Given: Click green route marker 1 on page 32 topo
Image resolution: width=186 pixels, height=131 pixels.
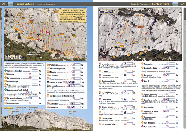Looking at the screenshot, I should (x=12, y=27).
